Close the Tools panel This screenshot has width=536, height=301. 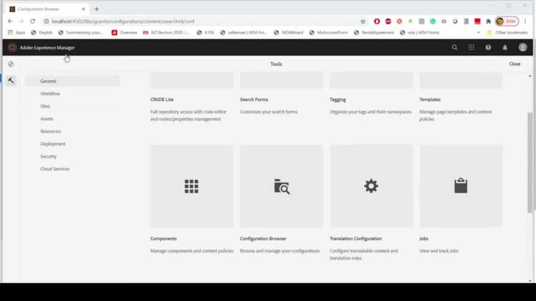click(515, 64)
